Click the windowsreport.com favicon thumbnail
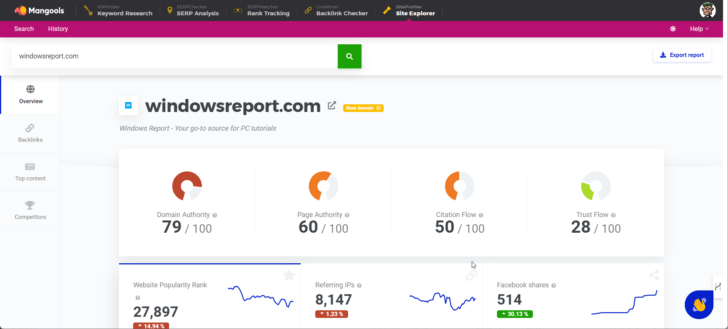728x329 pixels. tap(129, 105)
